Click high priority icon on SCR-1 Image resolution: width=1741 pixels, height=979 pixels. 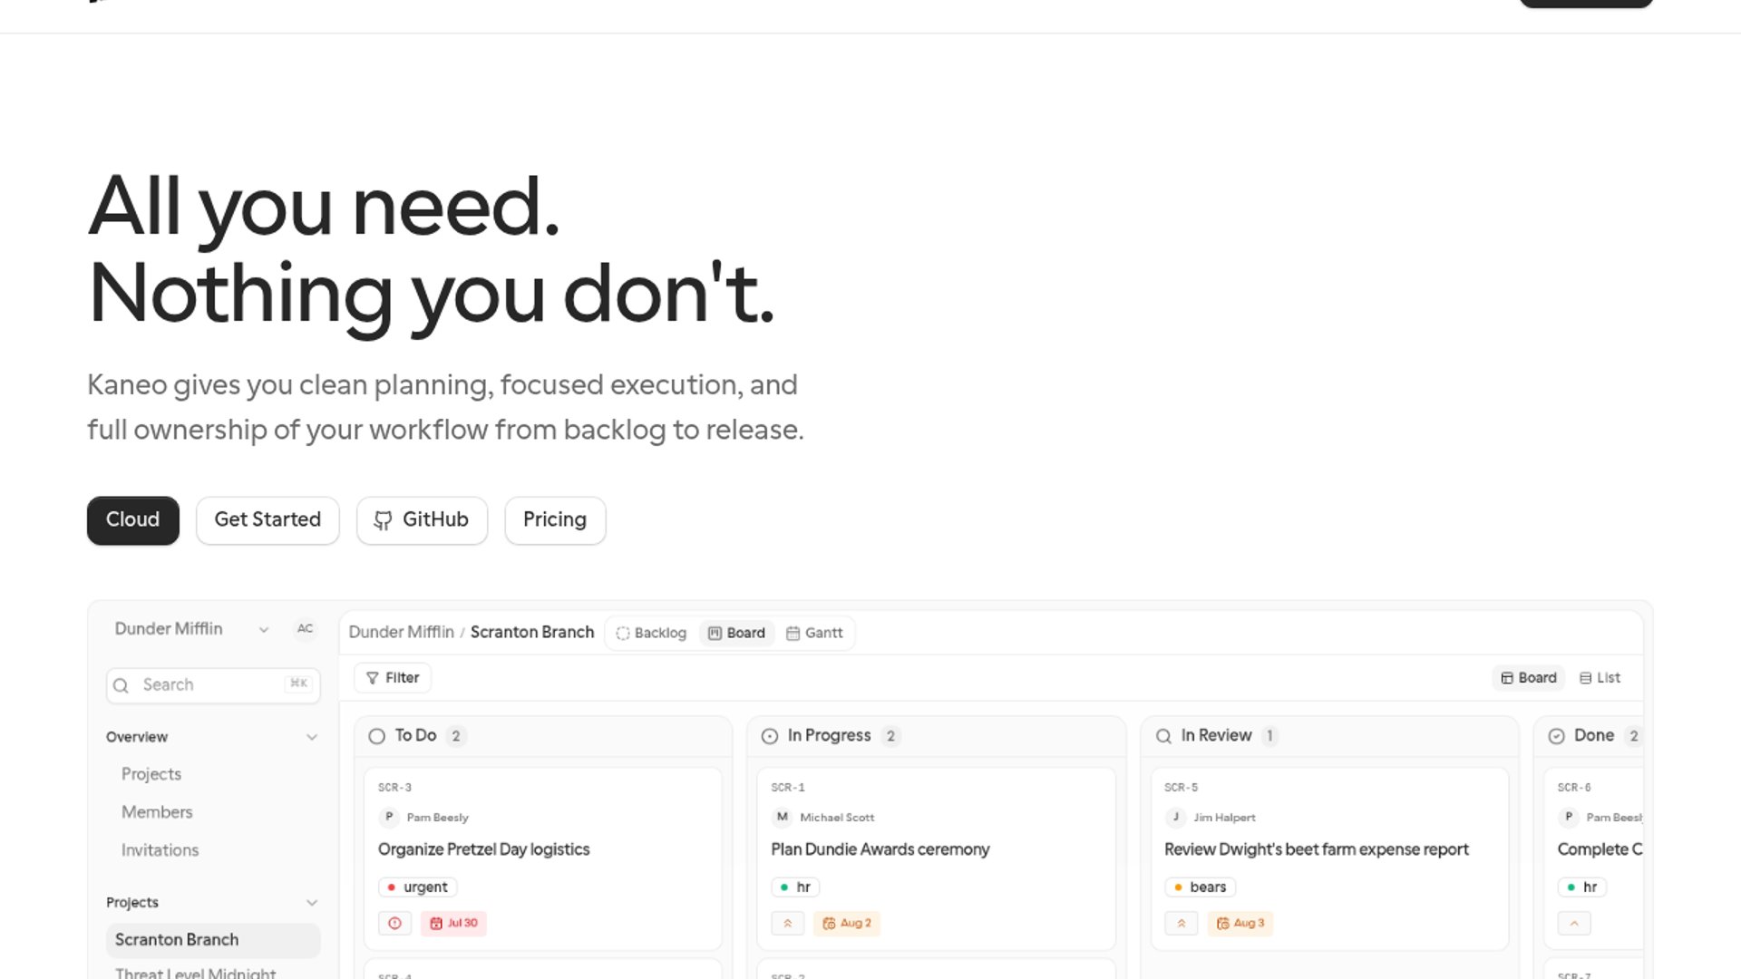[788, 924]
